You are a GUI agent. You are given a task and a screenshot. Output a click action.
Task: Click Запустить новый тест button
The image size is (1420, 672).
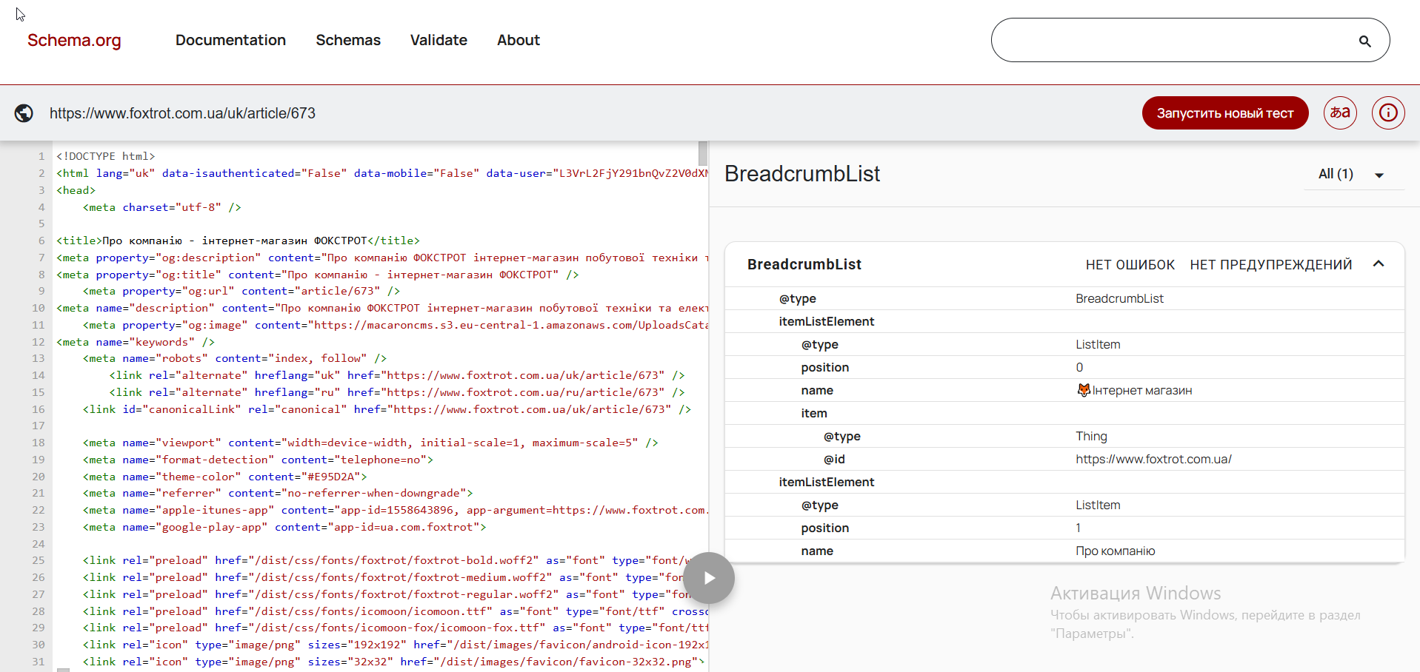(1225, 113)
